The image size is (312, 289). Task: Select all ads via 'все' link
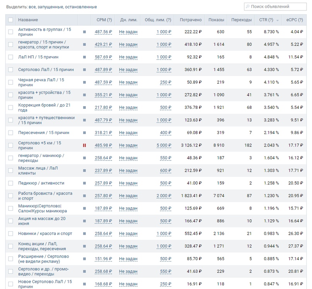[32, 7]
